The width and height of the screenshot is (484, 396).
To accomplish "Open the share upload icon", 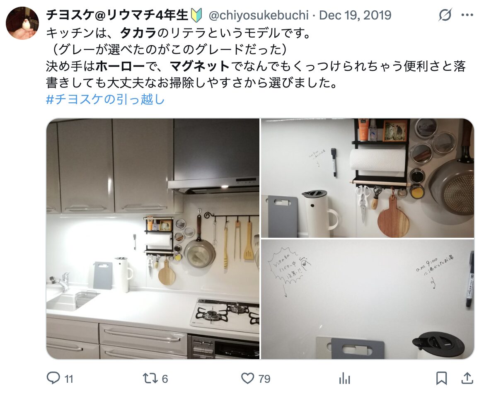I will [467, 378].
